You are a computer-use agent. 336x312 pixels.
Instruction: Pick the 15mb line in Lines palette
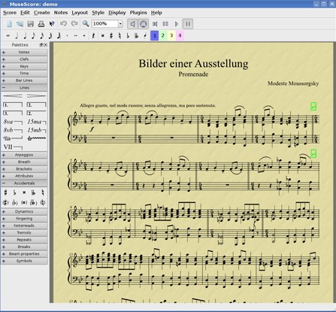click(37, 130)
